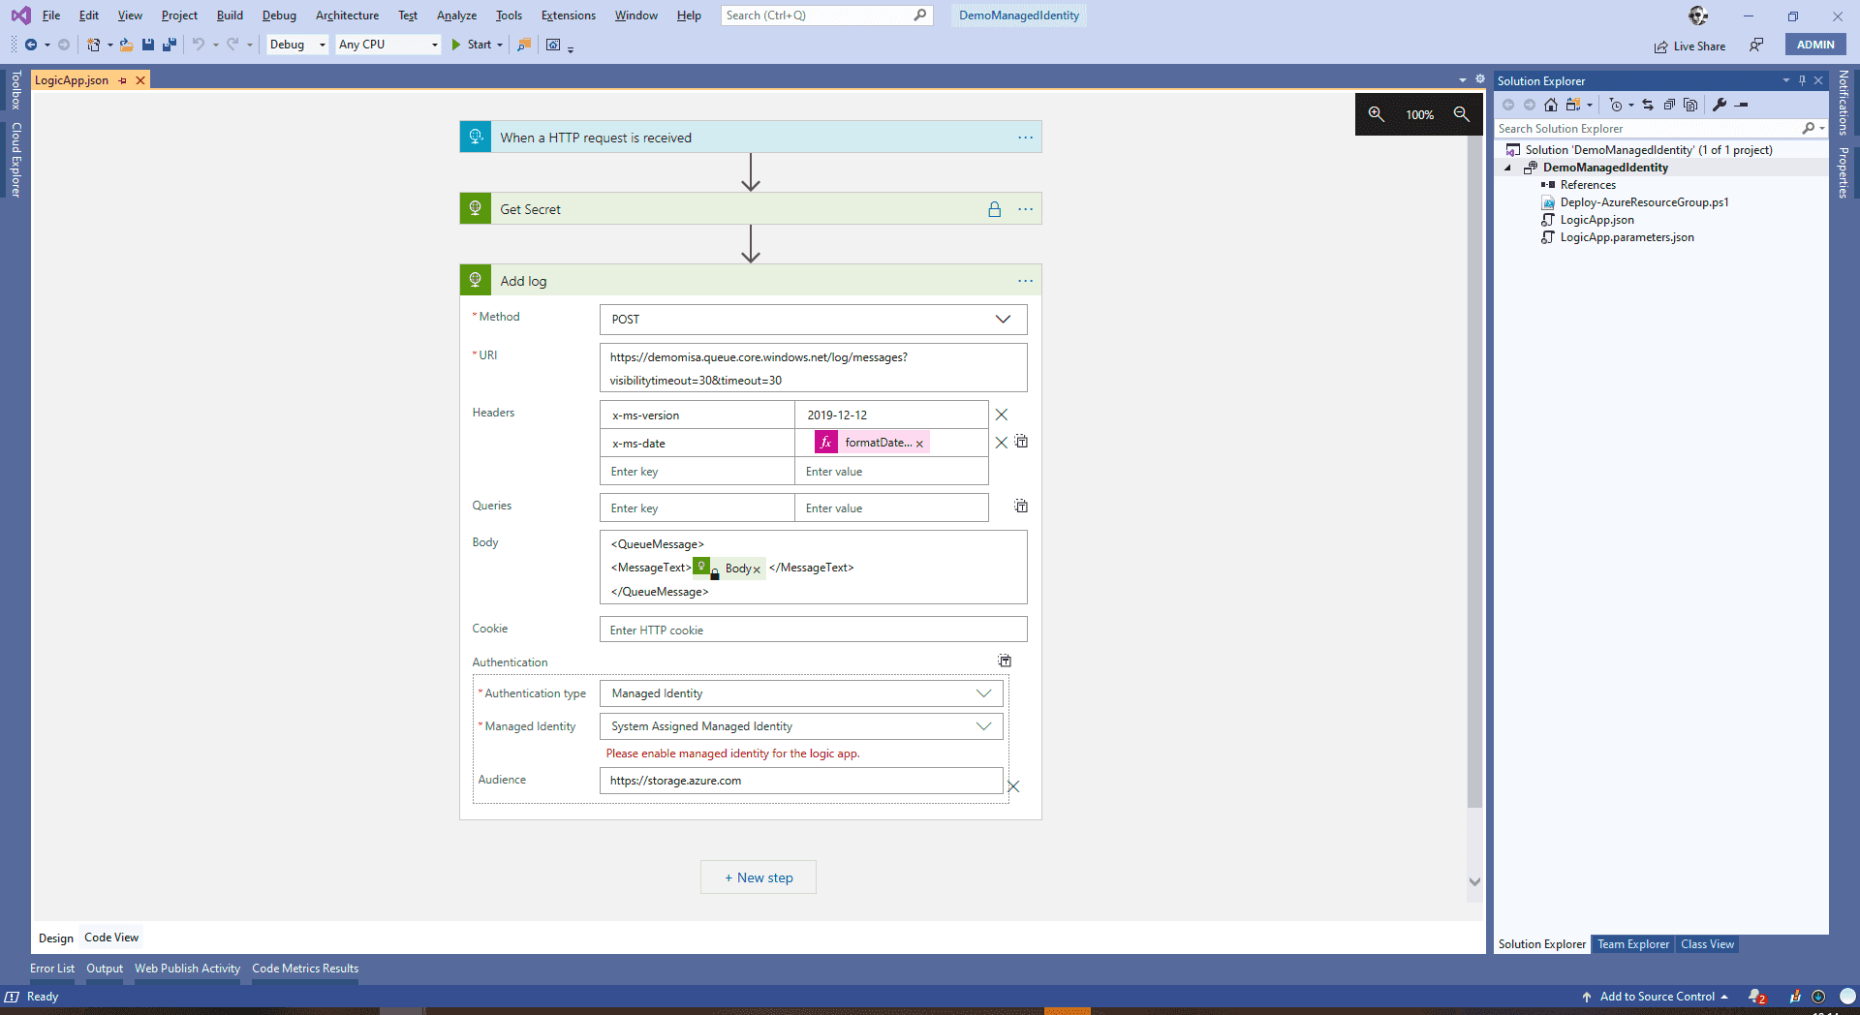Click the lock icon on Get Secret
1860x1015 pixels.
click(x=994, y=209)
